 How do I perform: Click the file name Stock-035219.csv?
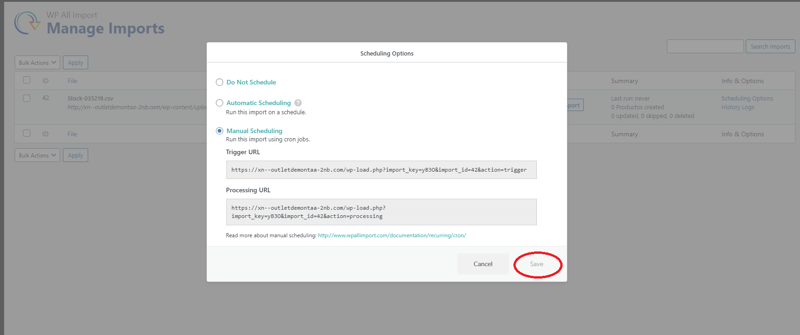point(90,98)
